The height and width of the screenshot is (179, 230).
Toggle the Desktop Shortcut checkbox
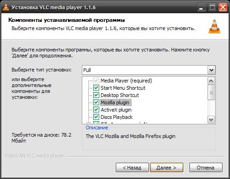(96, 95)
